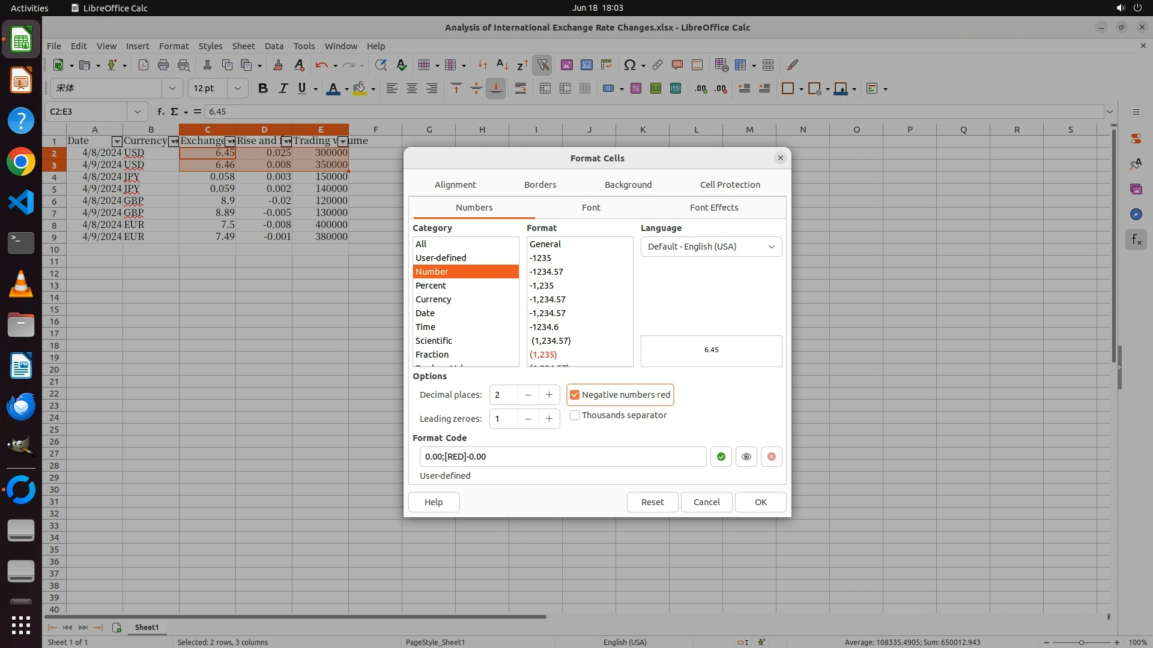Click the yellow background color swatch icon
The height and width of the screenshot is (648, 1153).
click(359, 88)
